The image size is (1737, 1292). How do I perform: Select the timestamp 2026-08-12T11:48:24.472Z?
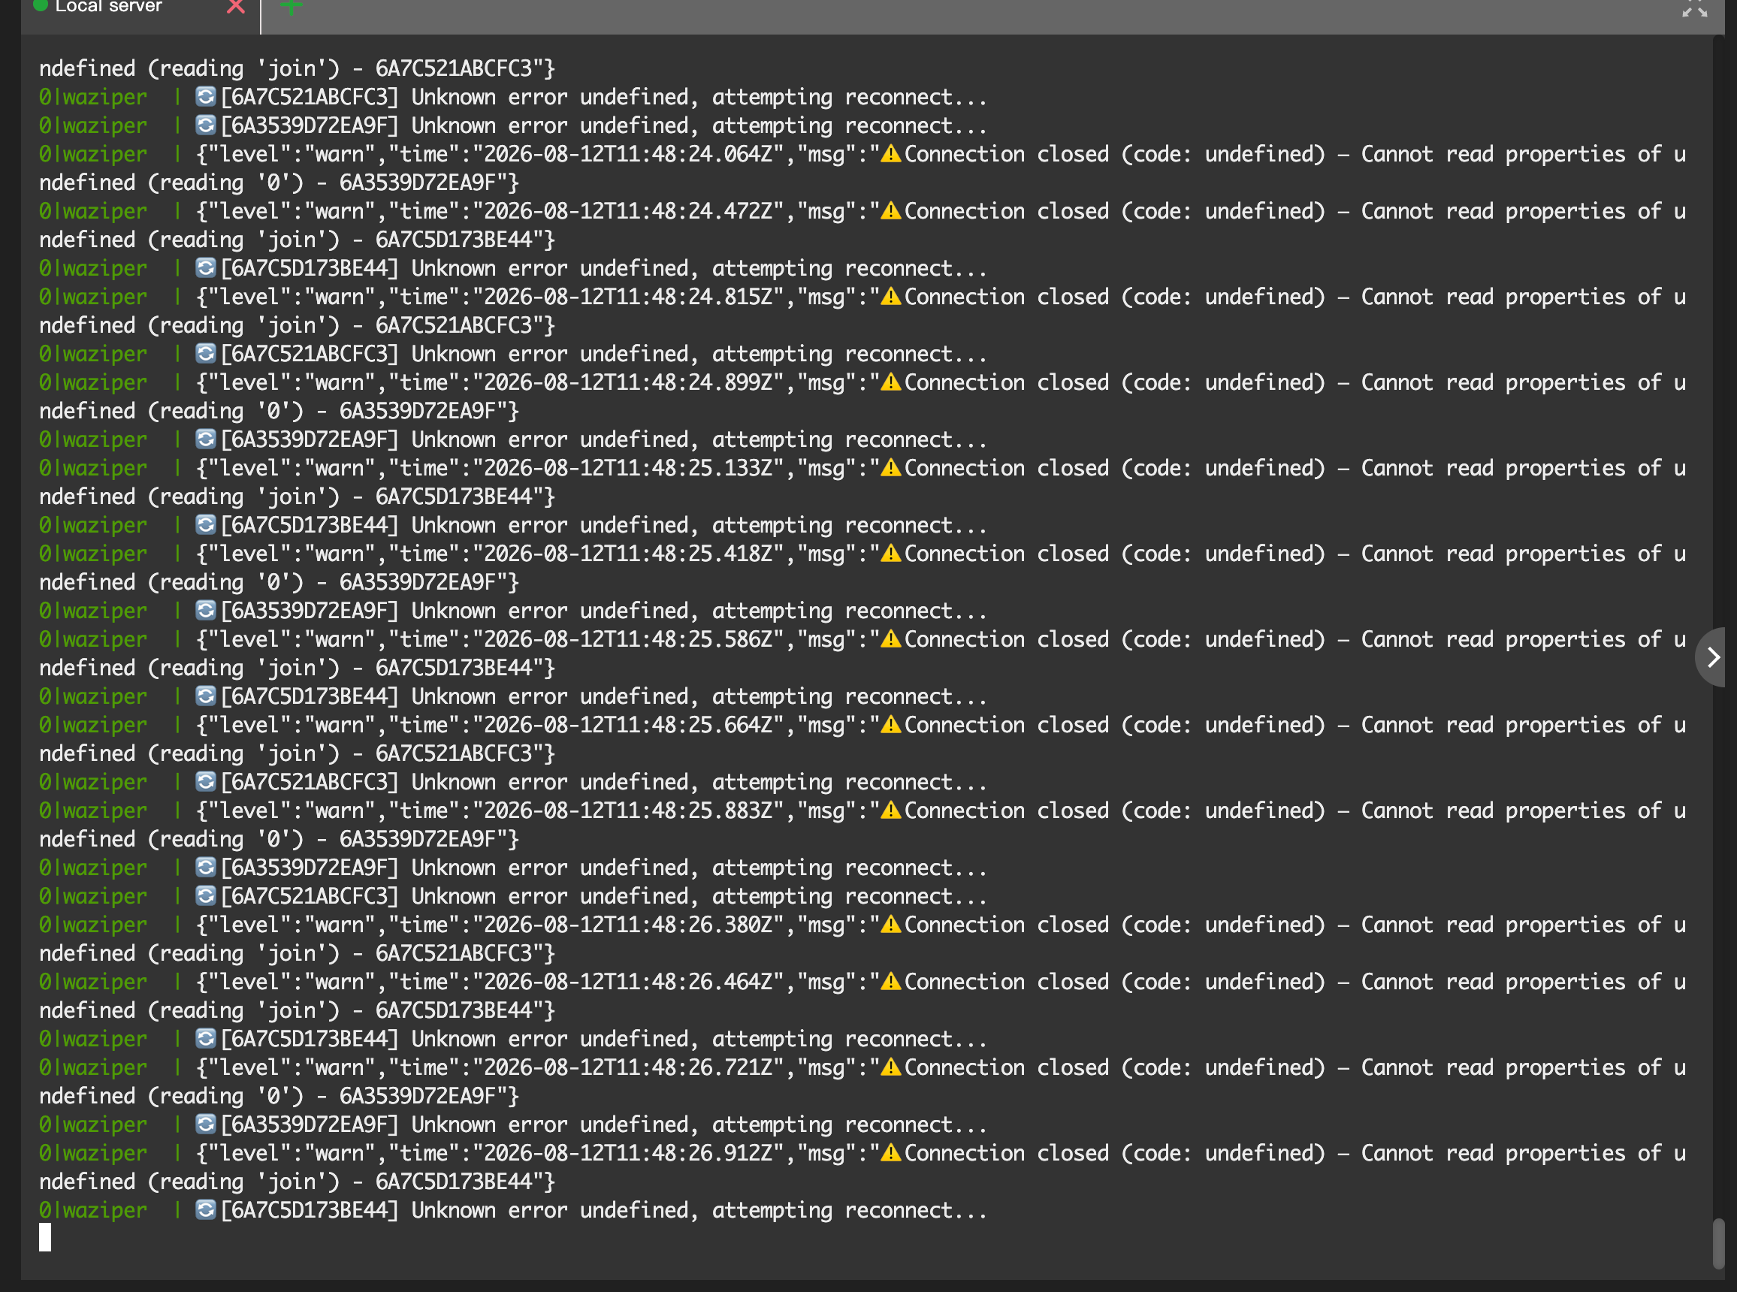[x=628, y=211]
